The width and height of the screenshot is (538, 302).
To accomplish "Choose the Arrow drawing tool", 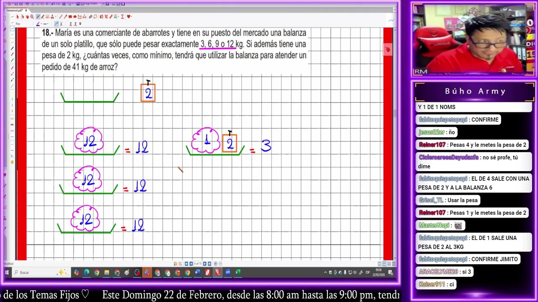I will tap(66, 16).
